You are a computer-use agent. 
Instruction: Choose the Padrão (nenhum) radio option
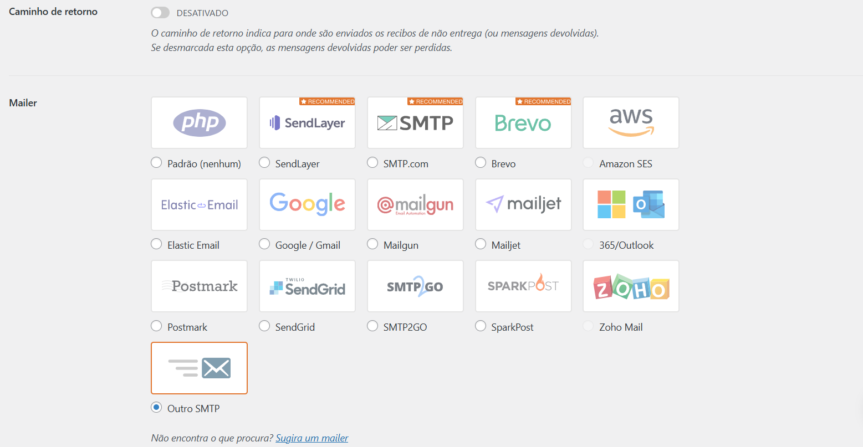(x=156, y=163)
